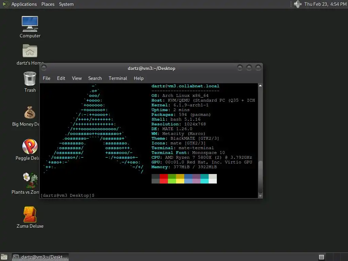Click the red color block in neofetch
The image size is (348, 261).
click(164, 179)
